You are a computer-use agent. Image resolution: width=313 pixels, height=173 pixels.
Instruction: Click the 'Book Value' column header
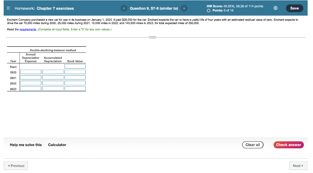[x=75, y=61]
